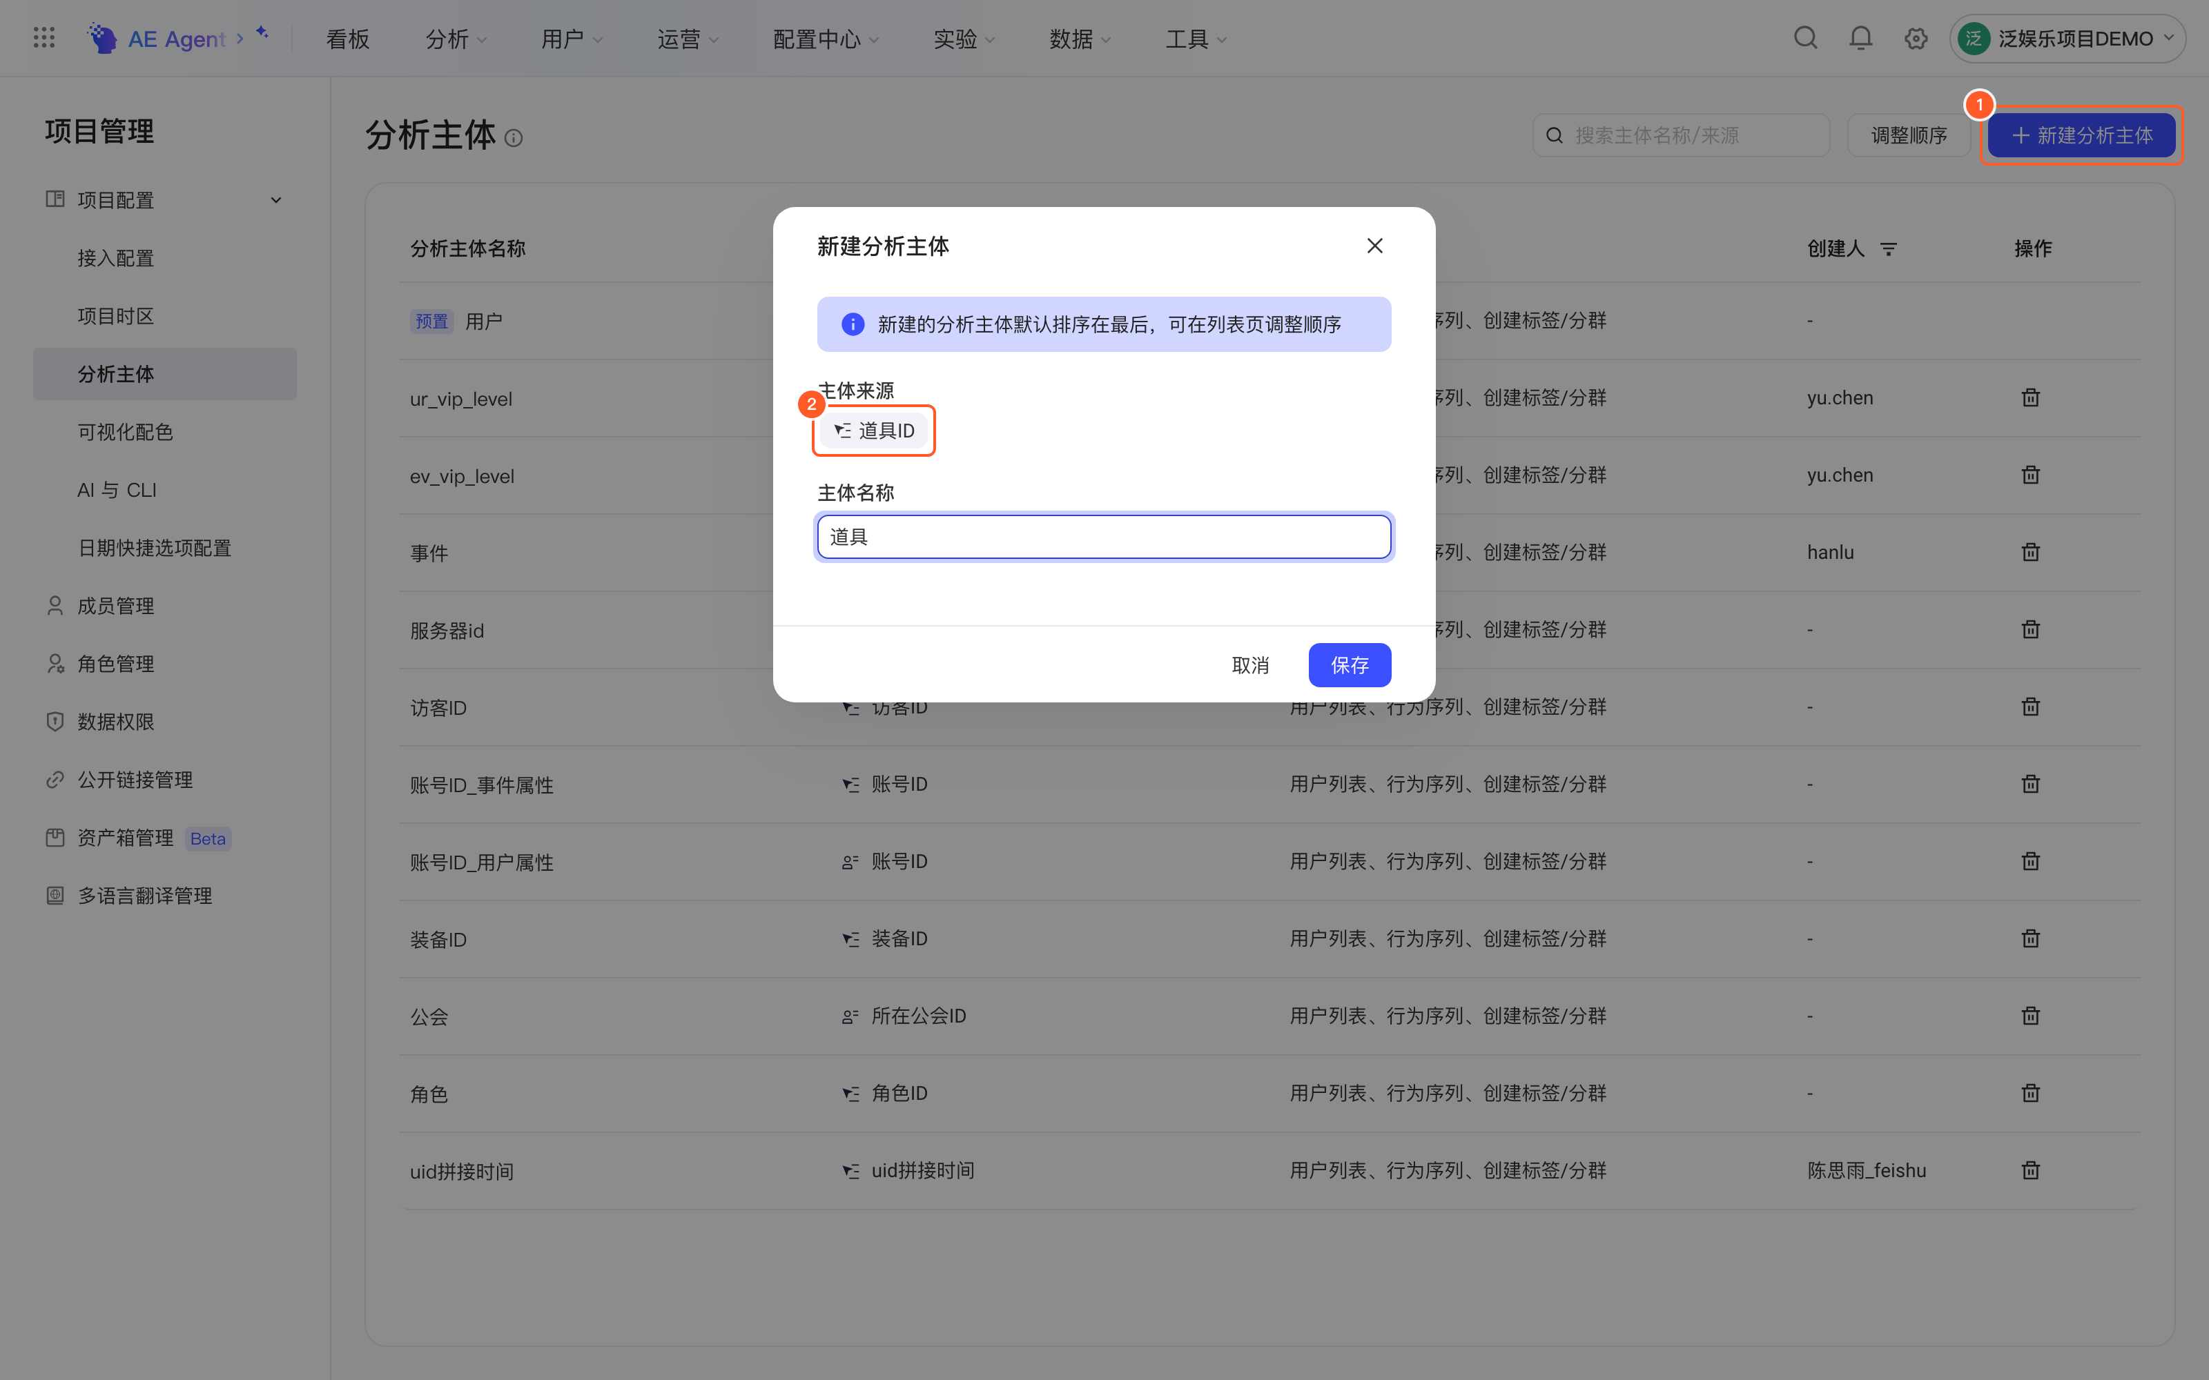Open notifications bell icon

[x=1860, y=39]
